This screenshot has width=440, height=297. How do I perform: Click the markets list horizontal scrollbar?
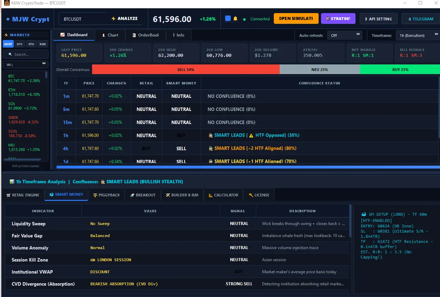22,160
